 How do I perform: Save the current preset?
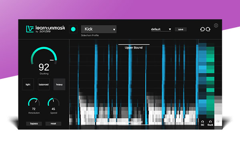click(x=181, y=29)
